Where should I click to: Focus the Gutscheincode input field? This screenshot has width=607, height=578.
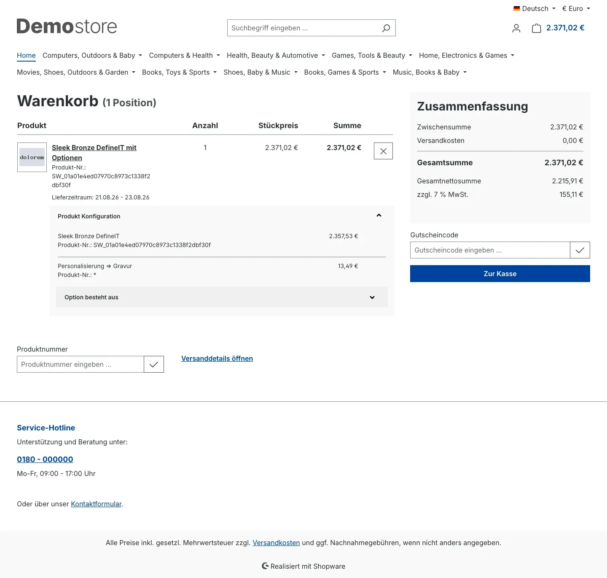(x=490, y=250)
